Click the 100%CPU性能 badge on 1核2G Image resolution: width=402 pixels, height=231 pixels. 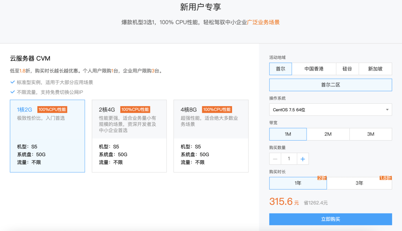click(52, 110)
